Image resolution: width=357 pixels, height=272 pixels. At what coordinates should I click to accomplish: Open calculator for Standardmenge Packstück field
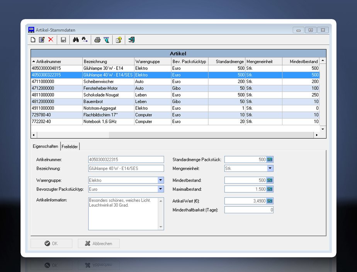(270, 160)
